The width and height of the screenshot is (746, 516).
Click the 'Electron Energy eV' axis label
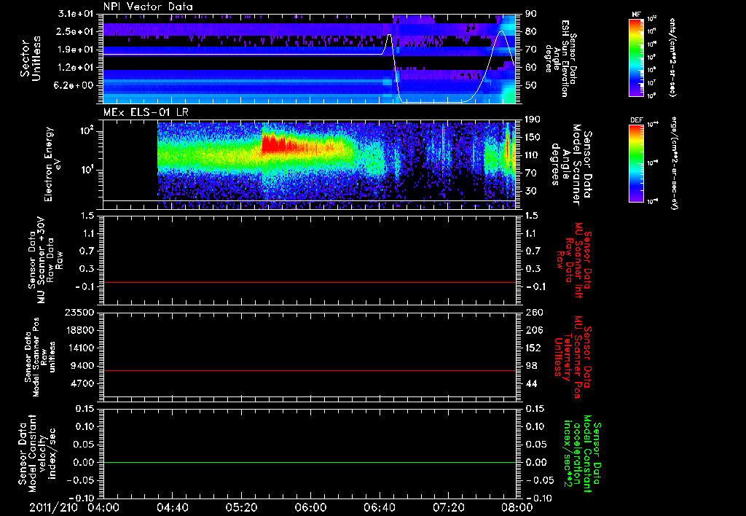(x=52, y=164)
